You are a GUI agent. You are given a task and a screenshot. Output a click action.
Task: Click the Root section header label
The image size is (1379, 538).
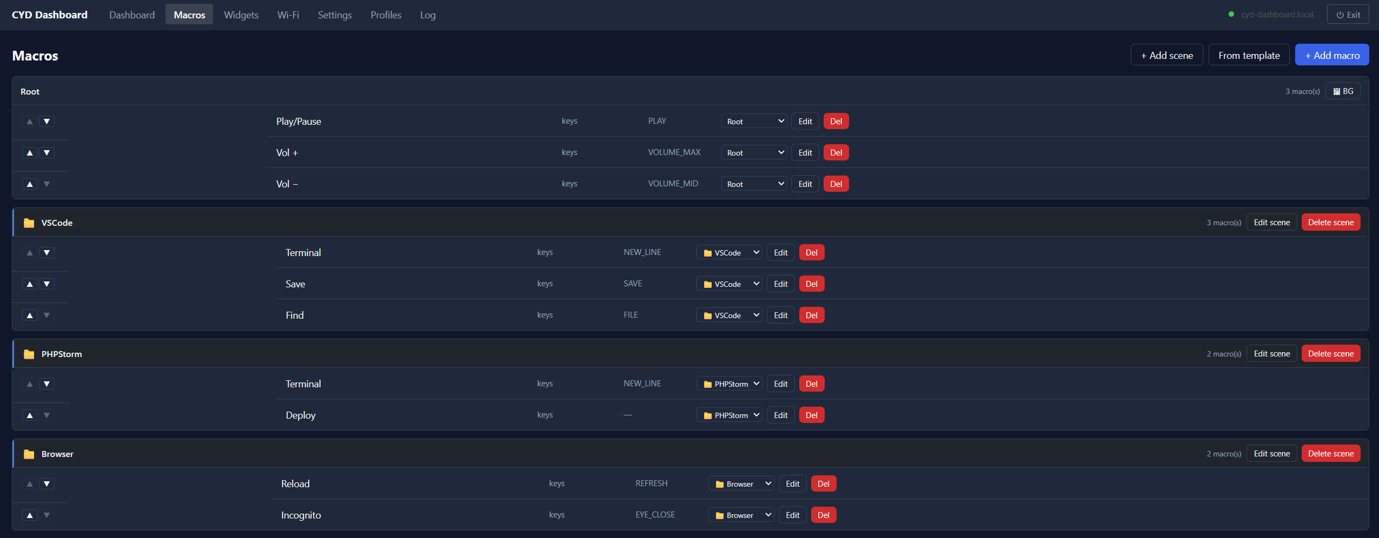point(30,92)
